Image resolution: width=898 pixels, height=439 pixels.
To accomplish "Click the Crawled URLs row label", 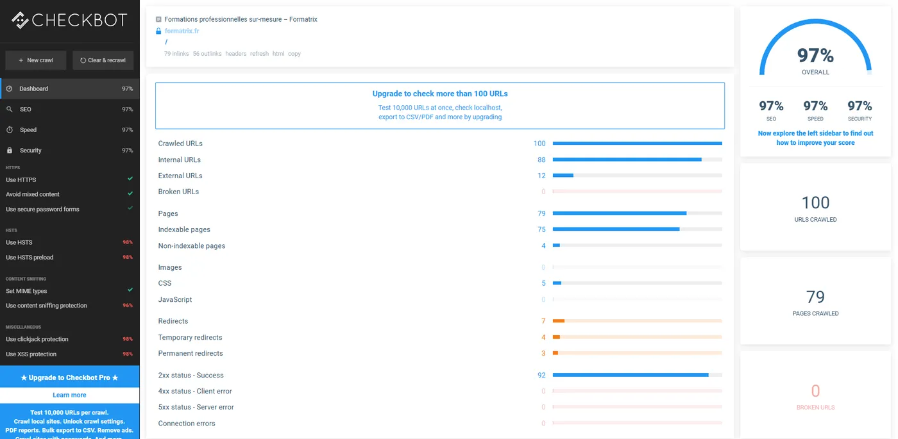I will pyautogui.click(x=180, y=144).
